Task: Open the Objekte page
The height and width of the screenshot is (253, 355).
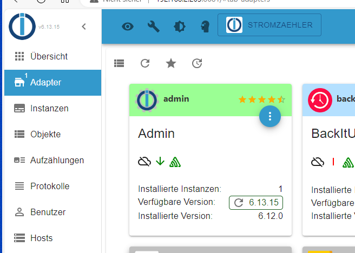Action: [52, 134]
